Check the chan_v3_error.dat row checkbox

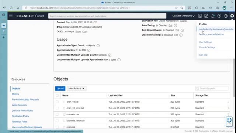point(57,108)
